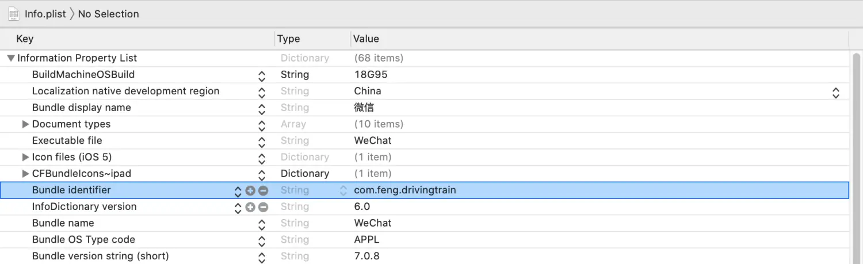Remove the InfoDictionary version row
The width and height of the screenshot is (863, 264).
[x=263, y=207]
